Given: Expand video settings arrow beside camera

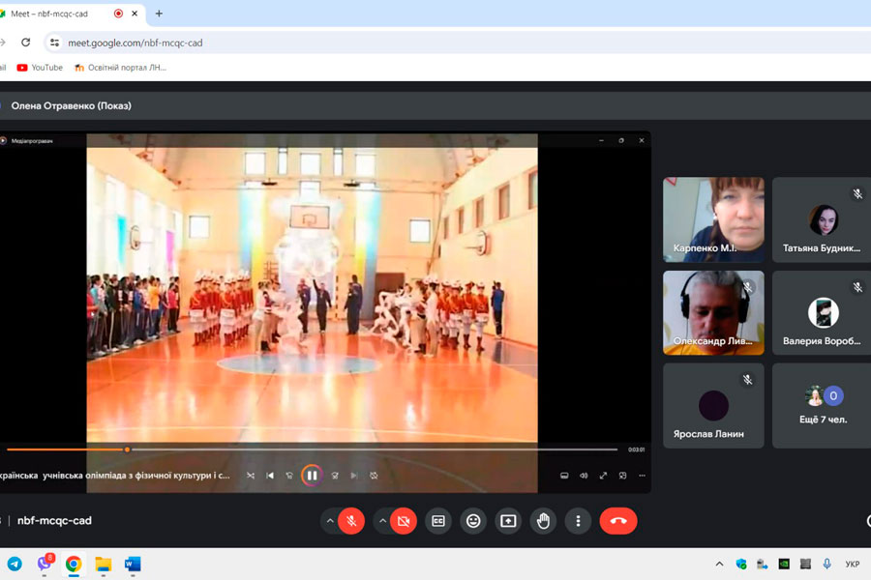Looking at the screenshot, I should coord(382,521).
